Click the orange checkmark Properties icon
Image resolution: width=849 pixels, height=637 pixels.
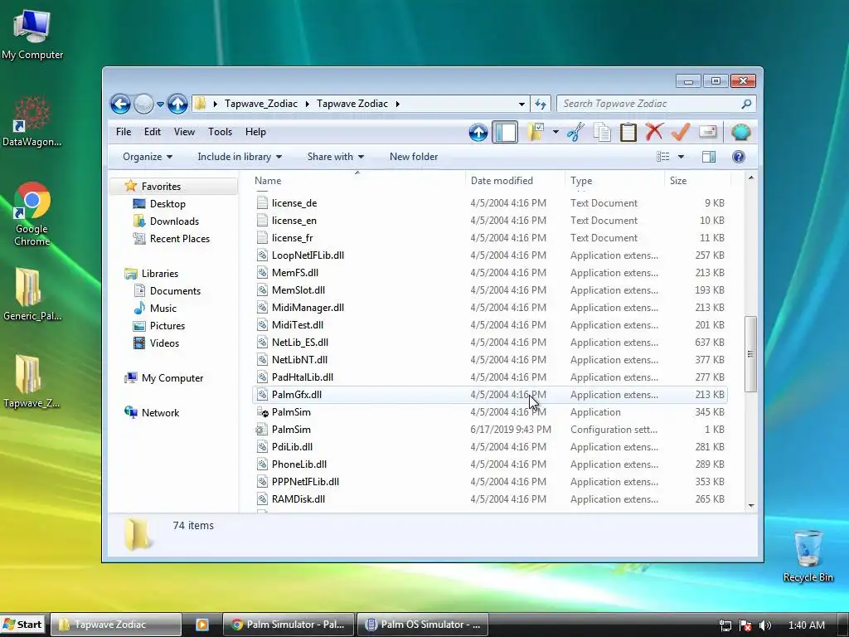[681, 132]
